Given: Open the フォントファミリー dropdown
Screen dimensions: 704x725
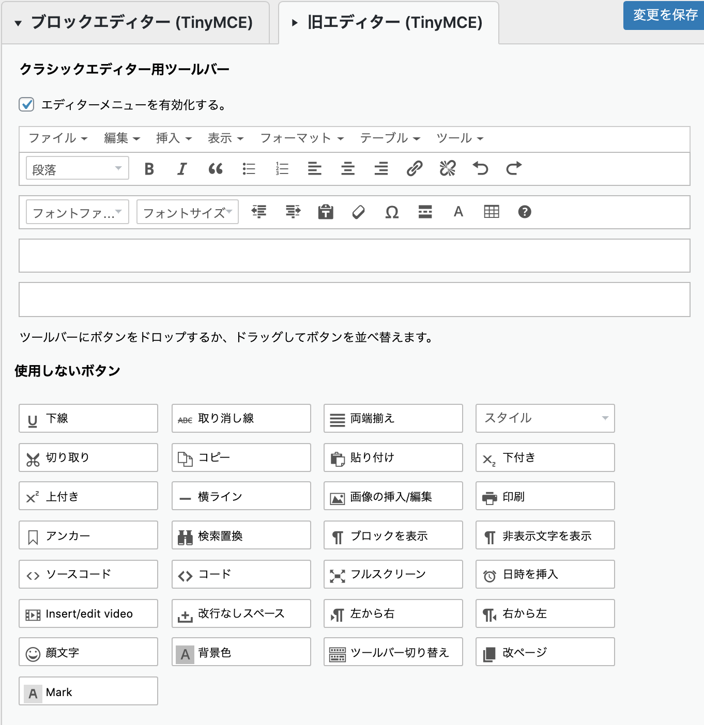Looking at the screenshot, I should click(78, 212).
